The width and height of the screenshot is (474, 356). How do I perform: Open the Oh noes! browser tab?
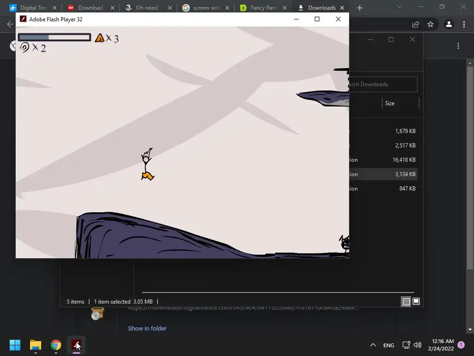pos(147,8)
